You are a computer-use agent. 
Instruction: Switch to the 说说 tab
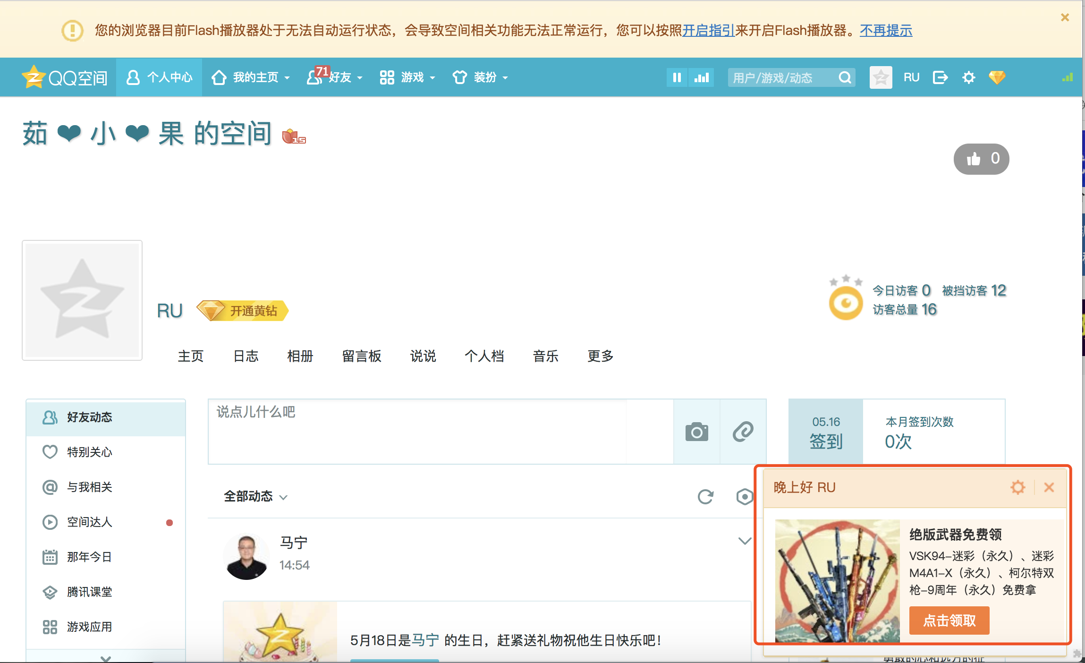[x=423, y=356]
